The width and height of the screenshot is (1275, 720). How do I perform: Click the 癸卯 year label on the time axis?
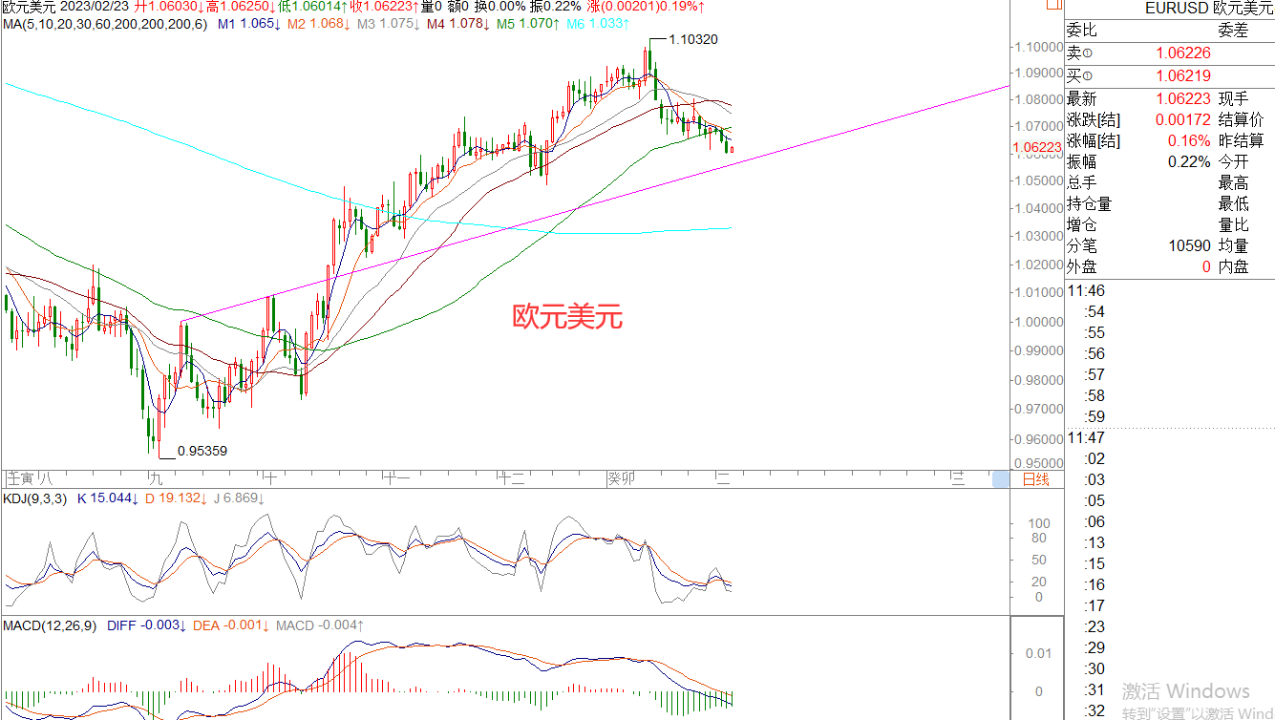click(622, 477)
